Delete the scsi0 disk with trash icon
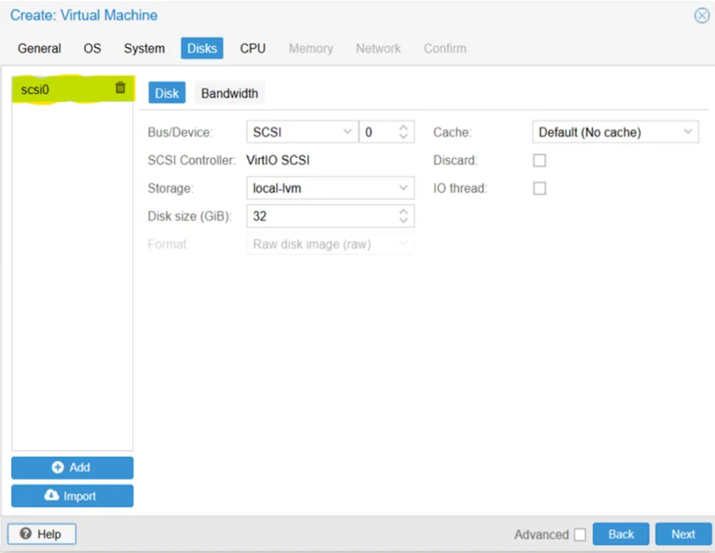Viewport: 715px width, 553px height. (120, 87)
